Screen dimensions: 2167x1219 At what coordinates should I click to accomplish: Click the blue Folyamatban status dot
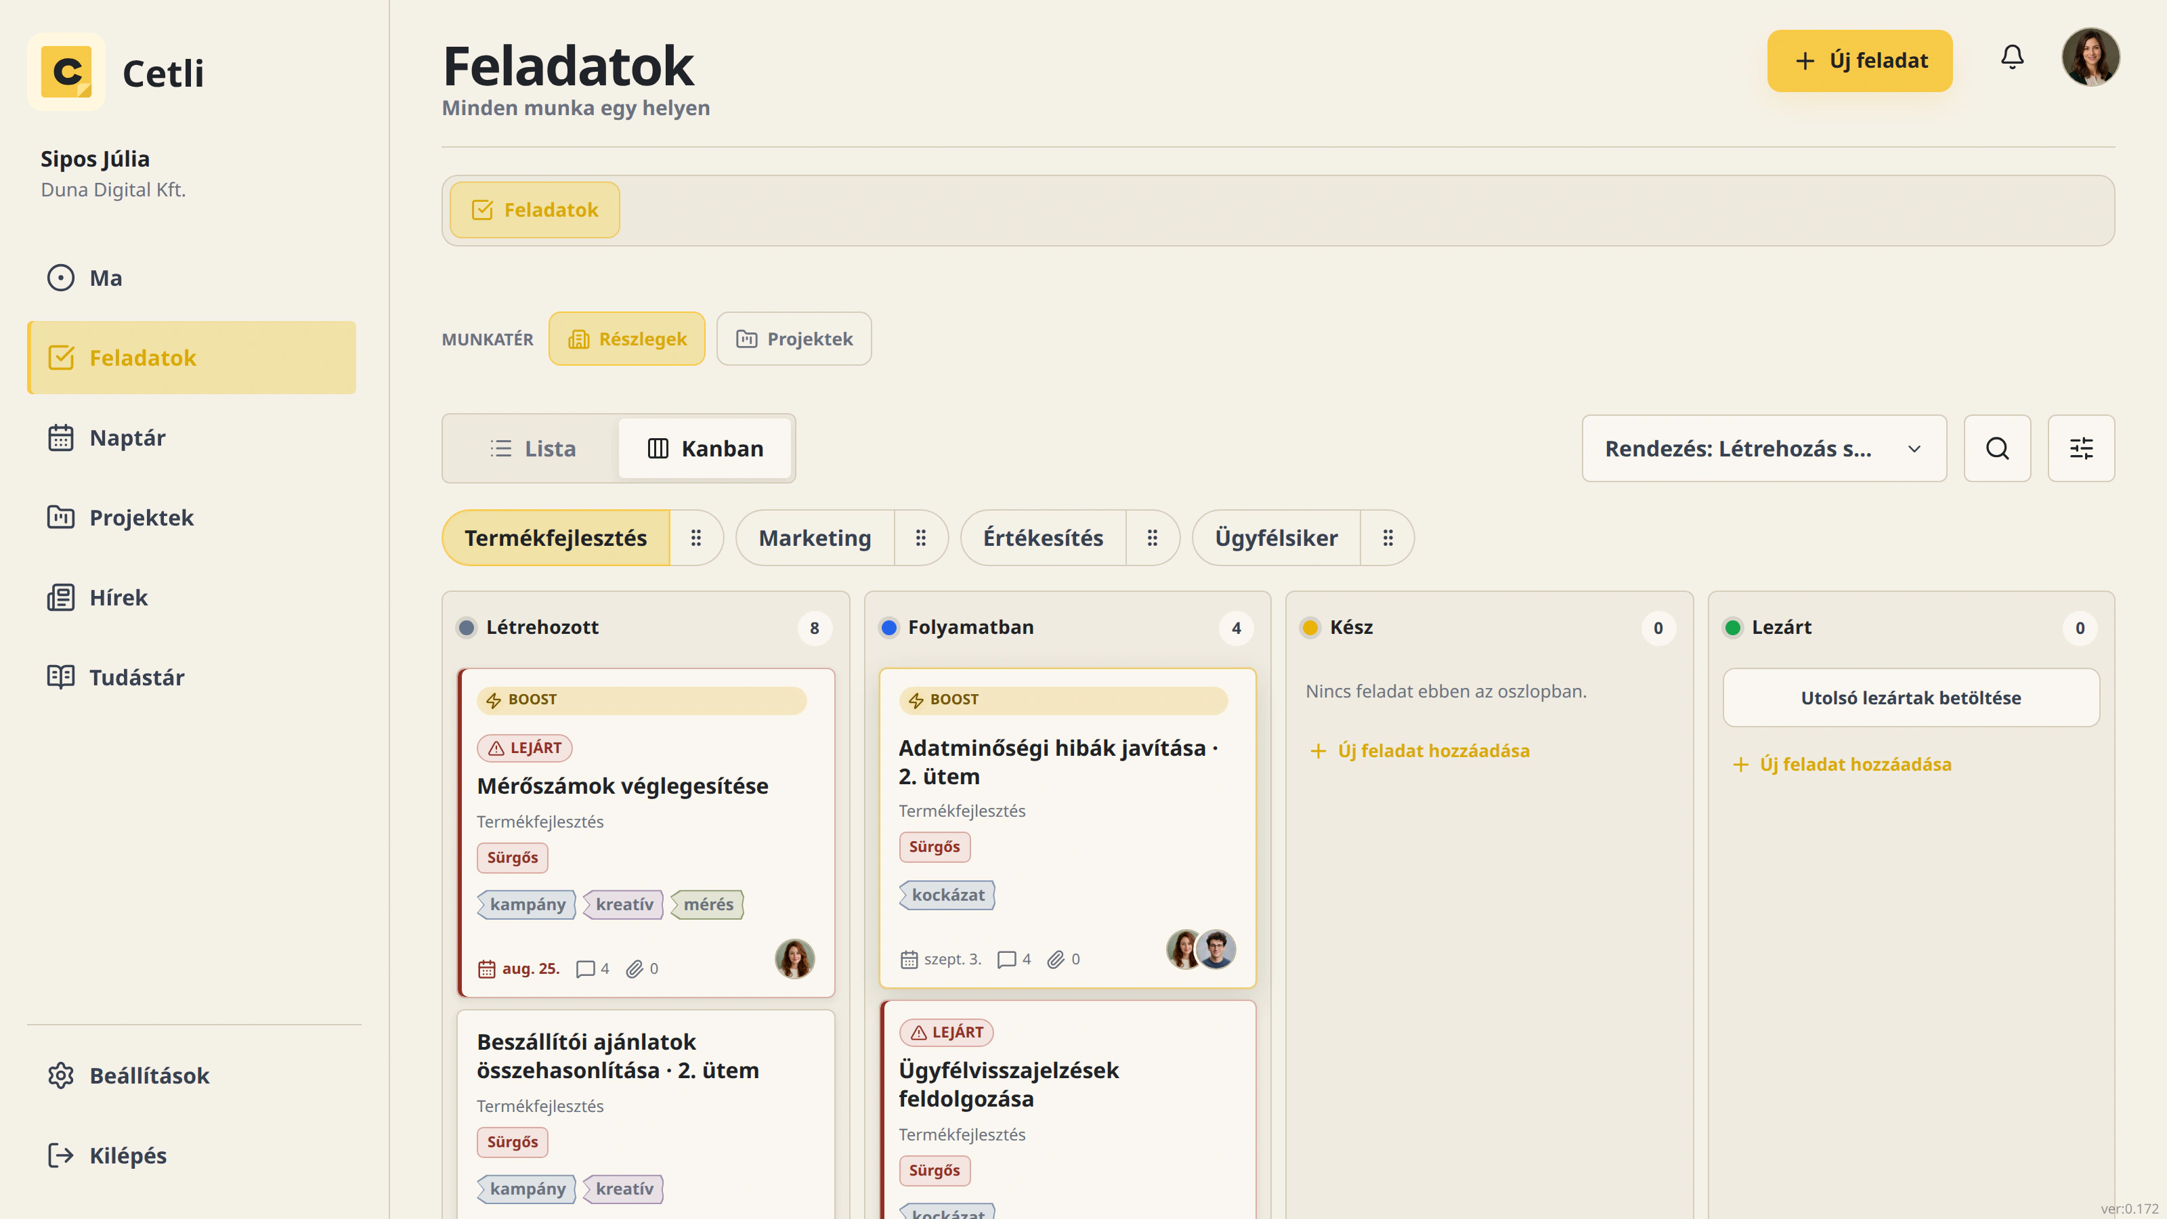[x=888, y=628]
